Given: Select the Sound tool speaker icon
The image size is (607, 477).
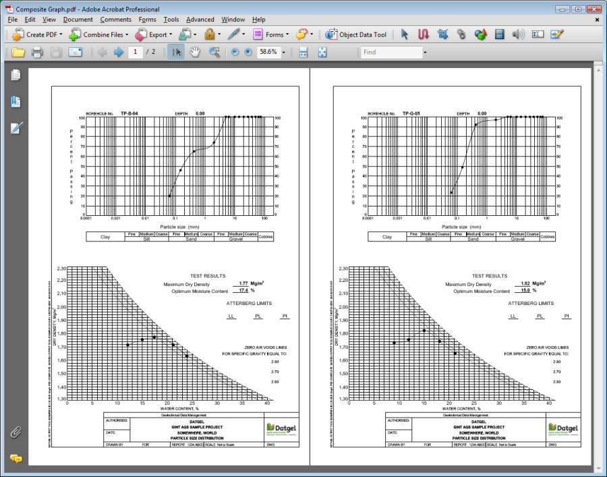Looking at the screenshot, I should point(518,34).
